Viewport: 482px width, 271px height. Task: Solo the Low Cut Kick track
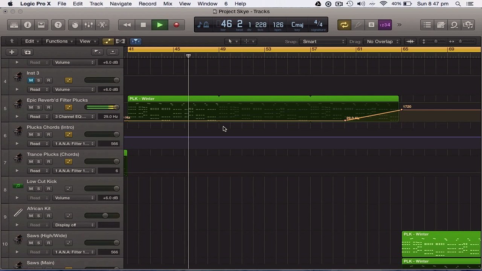click(x=38, y=189)
